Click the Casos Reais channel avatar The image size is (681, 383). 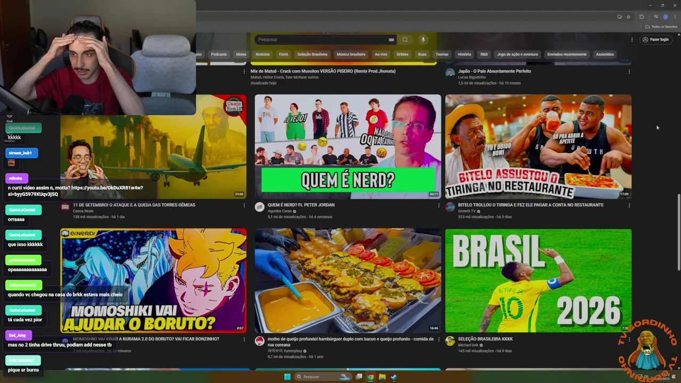[65, 207]
